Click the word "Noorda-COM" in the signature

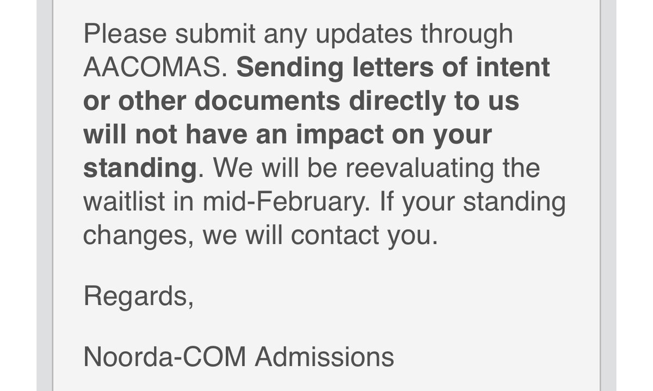coord(165,357)
